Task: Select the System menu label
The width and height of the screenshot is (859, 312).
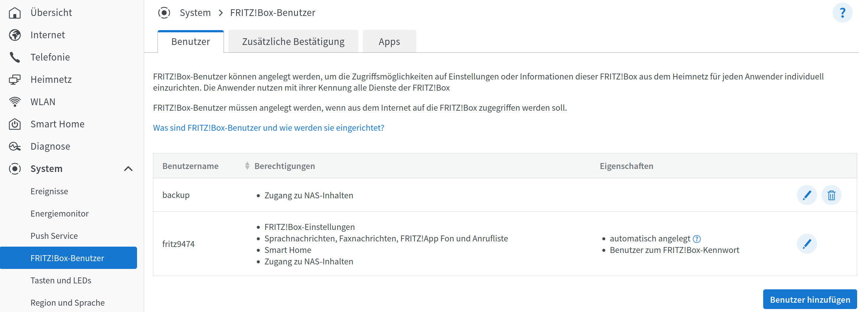Action: point(46,169)
